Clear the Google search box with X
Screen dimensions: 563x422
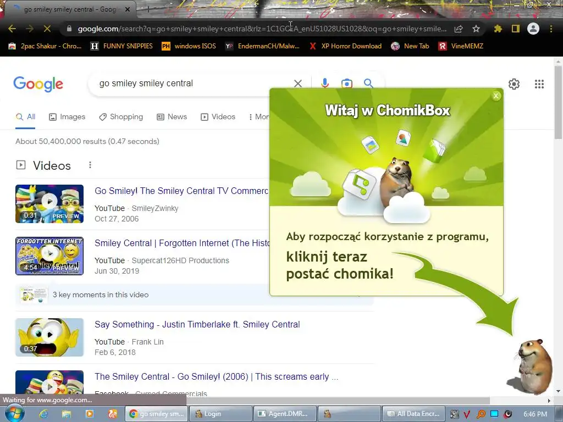(297, 84)
